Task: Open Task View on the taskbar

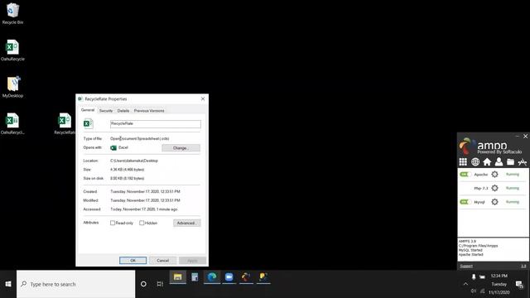Action: coord(160,284)
